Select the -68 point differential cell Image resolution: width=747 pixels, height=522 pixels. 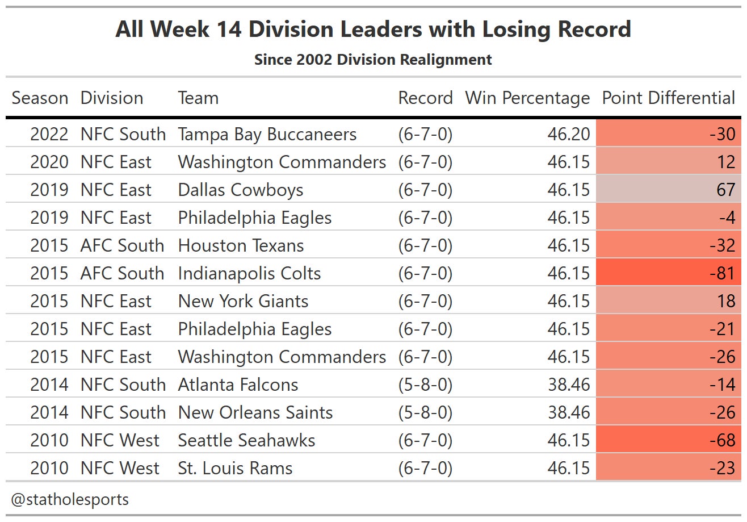[x=668, y=440]
